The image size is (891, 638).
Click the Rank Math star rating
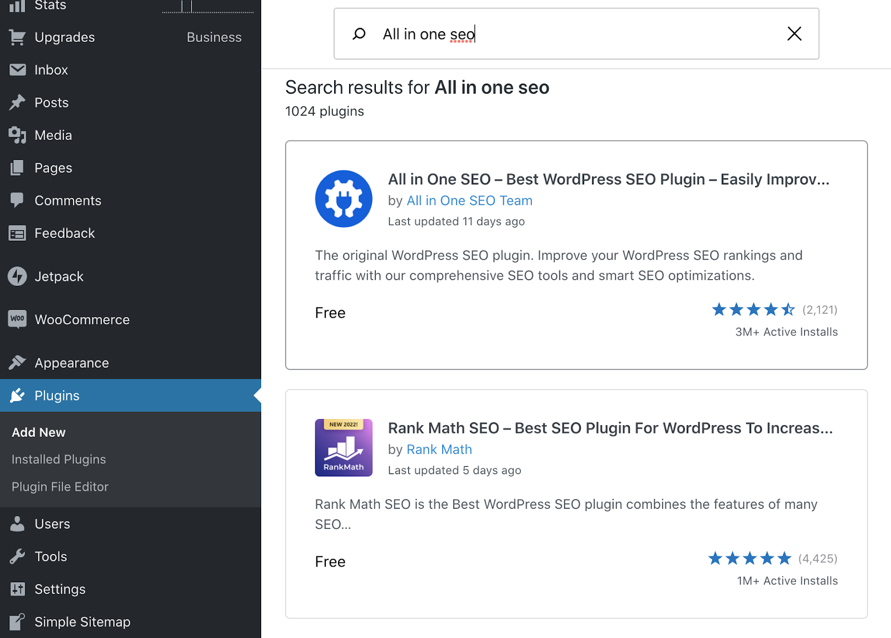tap(749, 558)
